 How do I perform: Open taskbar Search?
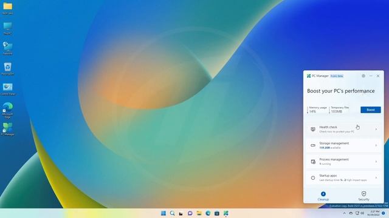tap(172, 213)
